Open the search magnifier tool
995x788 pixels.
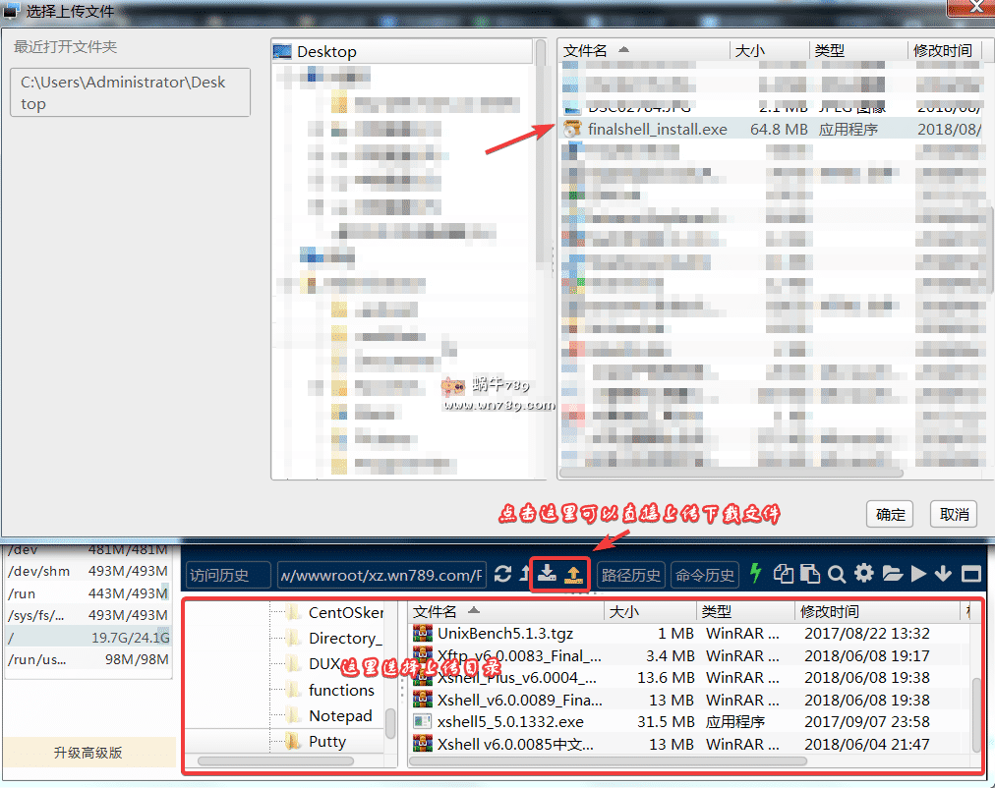click(x=837, y=575)
